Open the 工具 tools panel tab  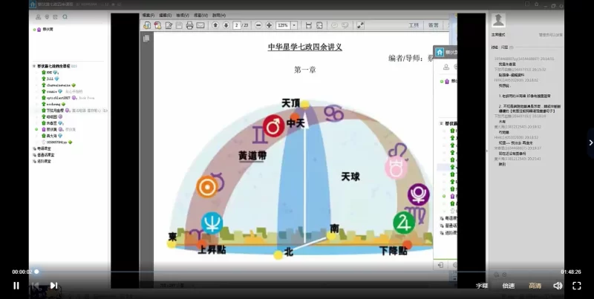(414, 25)
